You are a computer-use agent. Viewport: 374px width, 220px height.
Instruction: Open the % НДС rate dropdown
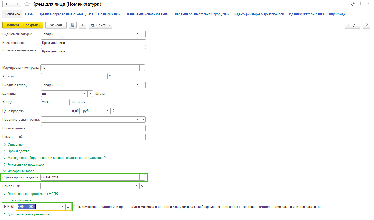67,102
